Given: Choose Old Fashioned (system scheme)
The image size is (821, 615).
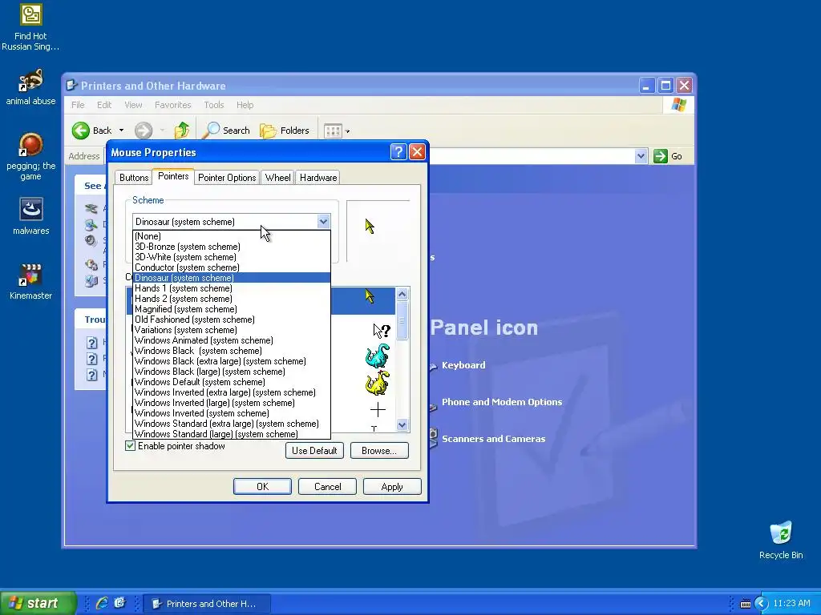Looking at the screenshot, I should coord(232,320).
